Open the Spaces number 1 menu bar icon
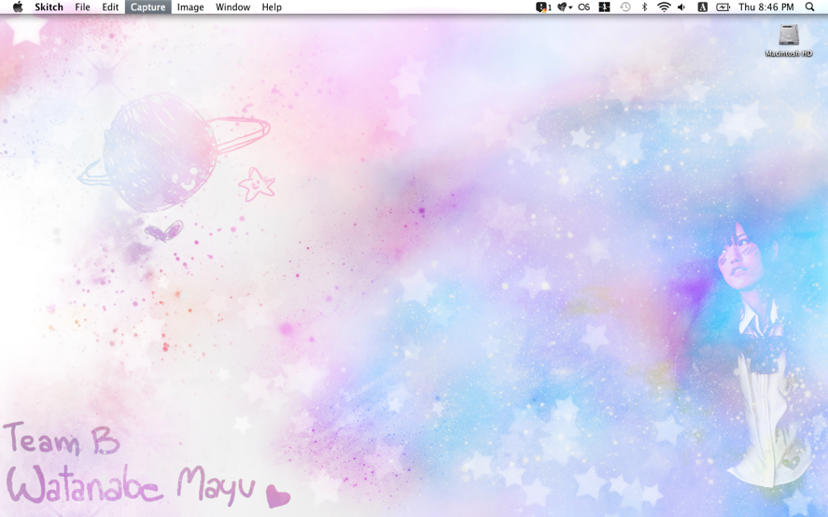Viewport: 828px width, 517px height. [605, 7]
